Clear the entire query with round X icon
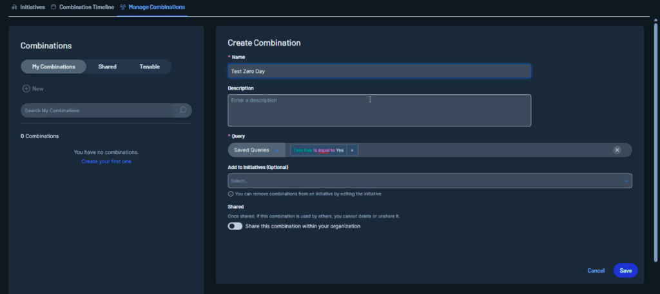 pyautogui.click(x=617, y=150)
